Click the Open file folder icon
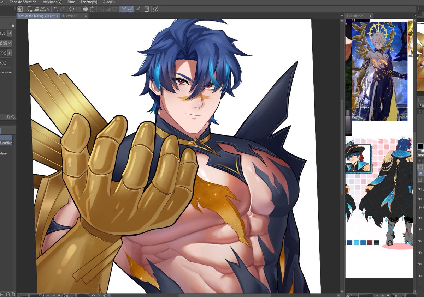424x297 pixels. click(36, 9)
